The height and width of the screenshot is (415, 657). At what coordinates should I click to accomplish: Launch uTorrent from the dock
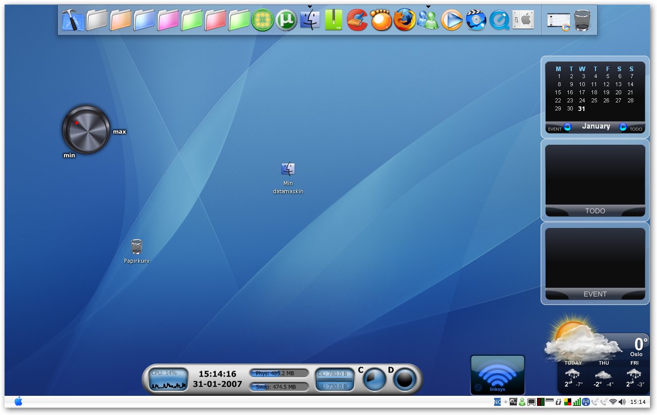[x=286, y=20]
